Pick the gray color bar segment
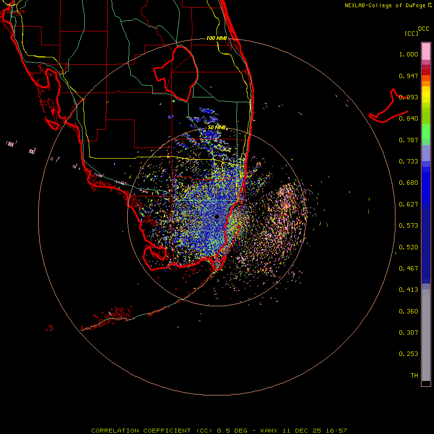The image size is (434, 434). point(426,335)
